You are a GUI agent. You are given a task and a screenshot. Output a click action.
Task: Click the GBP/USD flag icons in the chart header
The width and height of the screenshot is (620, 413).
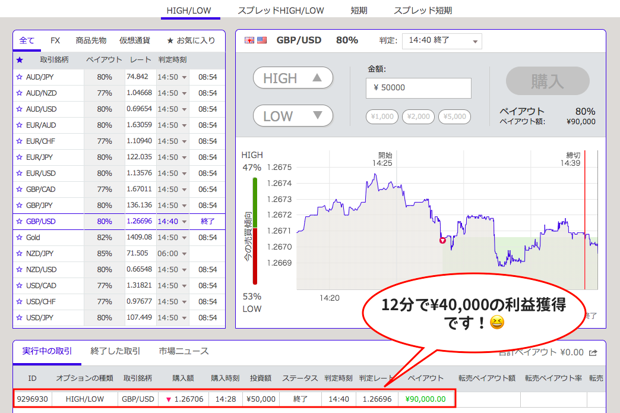click(256, 40)
